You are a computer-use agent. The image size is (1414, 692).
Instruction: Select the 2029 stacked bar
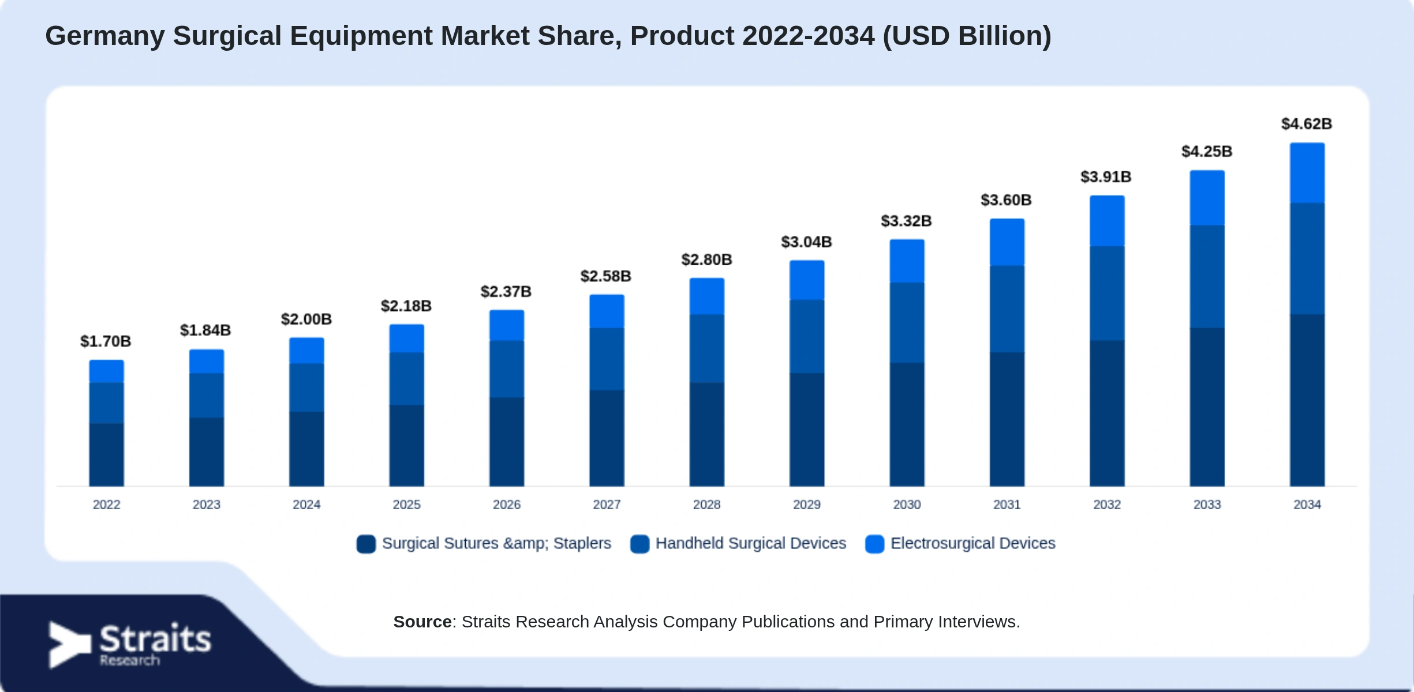coord(807,374)
